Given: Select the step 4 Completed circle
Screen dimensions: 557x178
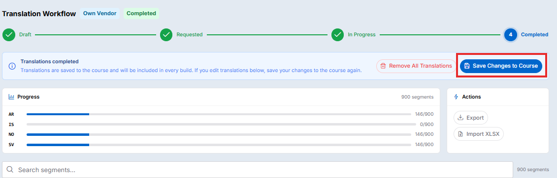Looking at the screenshot, I should pyautogui.click(x=511, y=35).
